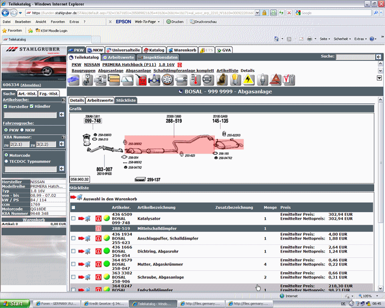Image resolution: width=385 pixels, height=308 pixels.
Task: Check the Anschlagpuffer, Schalldämpfer row checkbox
Action: click(73, 238)
